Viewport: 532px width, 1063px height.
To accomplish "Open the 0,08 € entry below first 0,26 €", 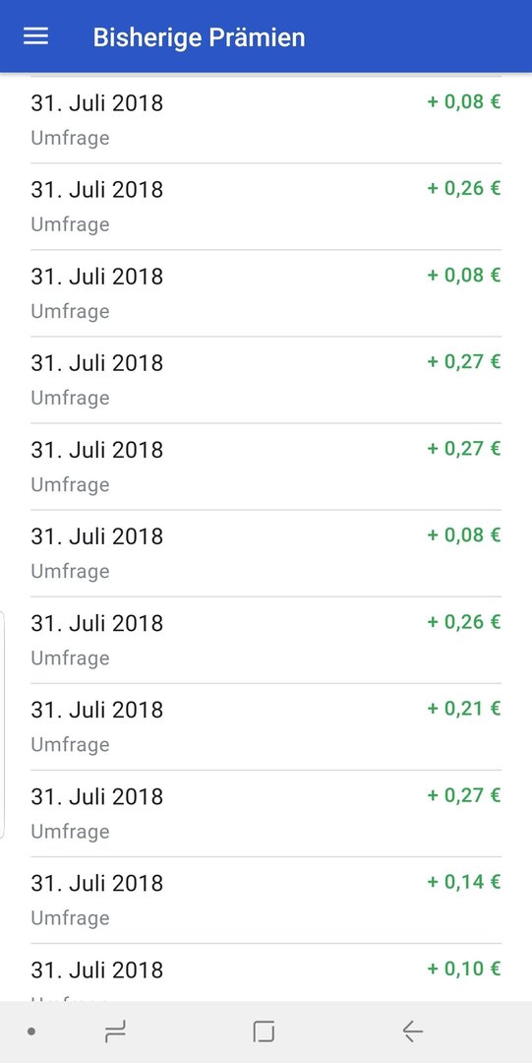I will (x=266, y=293).
